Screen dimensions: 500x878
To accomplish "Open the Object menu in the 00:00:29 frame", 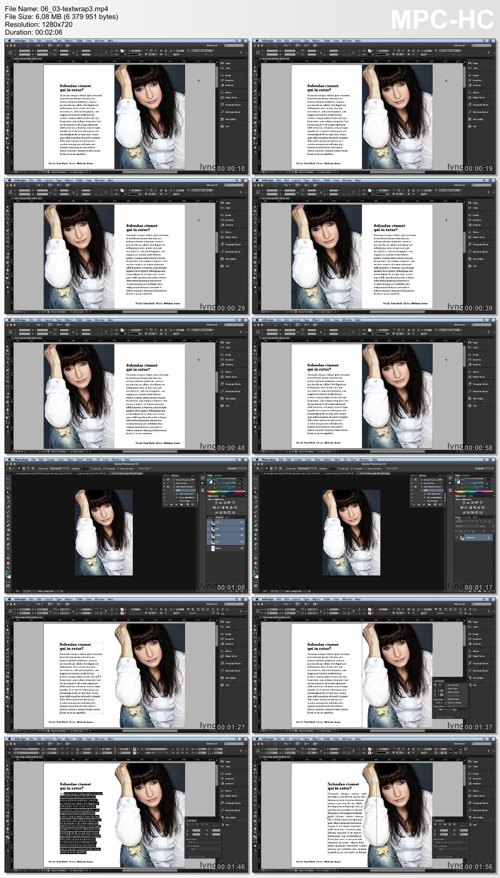I will click(x=68, y=180).
